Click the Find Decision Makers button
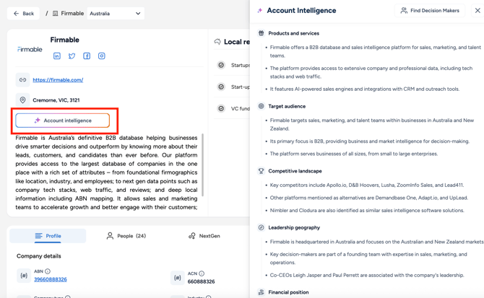Screen dimensions: 484x298 point(430,11)
